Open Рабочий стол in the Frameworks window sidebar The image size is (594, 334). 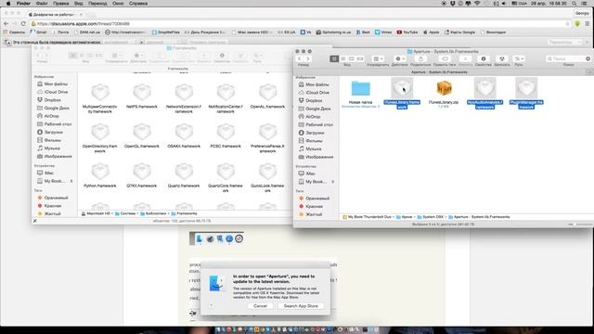[x=55, y=123]
